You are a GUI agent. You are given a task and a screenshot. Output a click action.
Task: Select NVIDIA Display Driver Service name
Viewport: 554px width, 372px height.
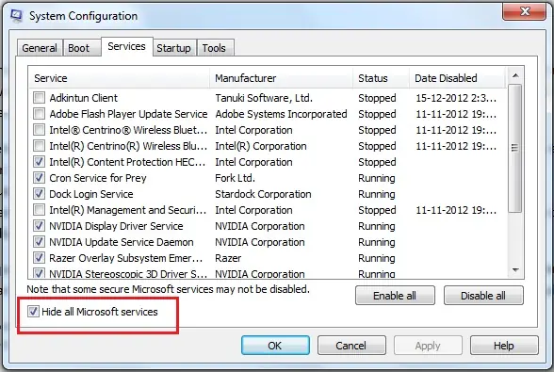(116, 226)
